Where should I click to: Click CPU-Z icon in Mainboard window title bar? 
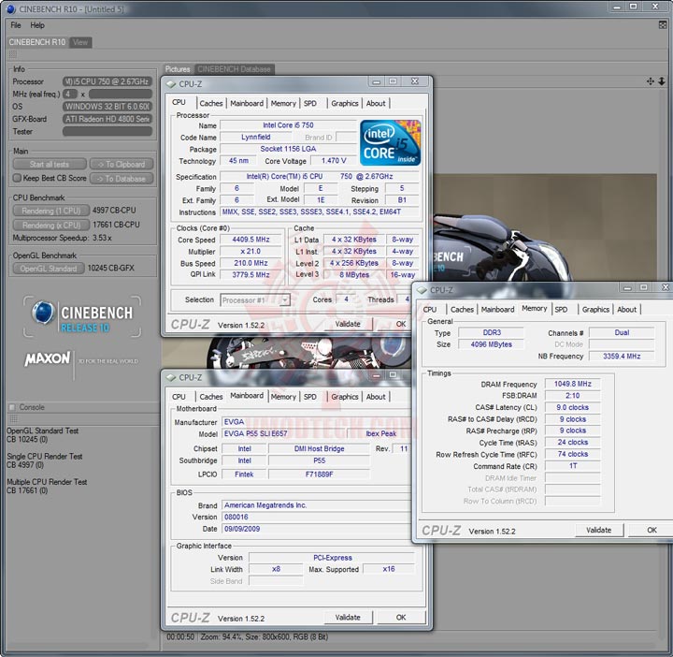(x=171, y=378)
